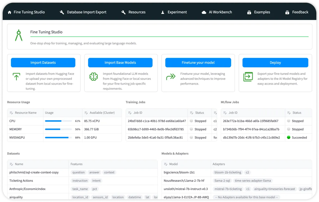This screenshot has height=202, width=319.
Task: Click the sort icon beside Datasets Name header
Action: 11,164
